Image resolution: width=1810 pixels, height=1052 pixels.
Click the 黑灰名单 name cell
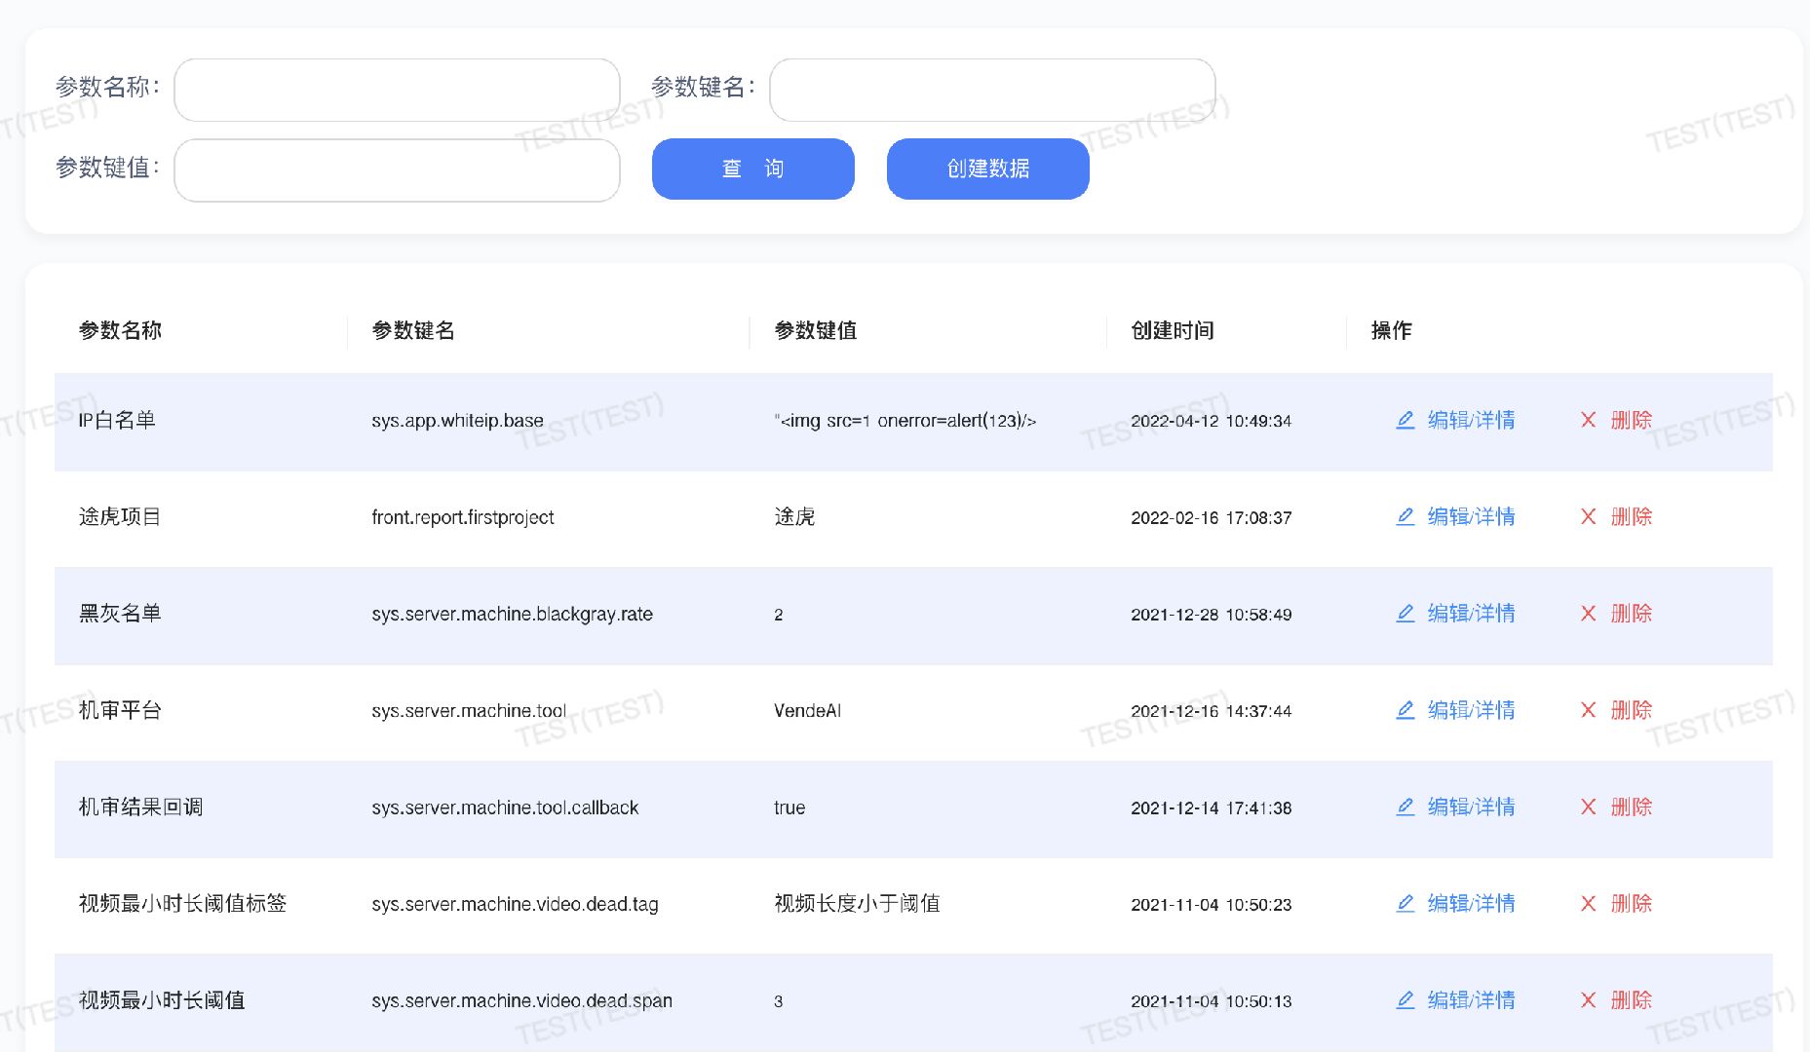coord(120,614)
